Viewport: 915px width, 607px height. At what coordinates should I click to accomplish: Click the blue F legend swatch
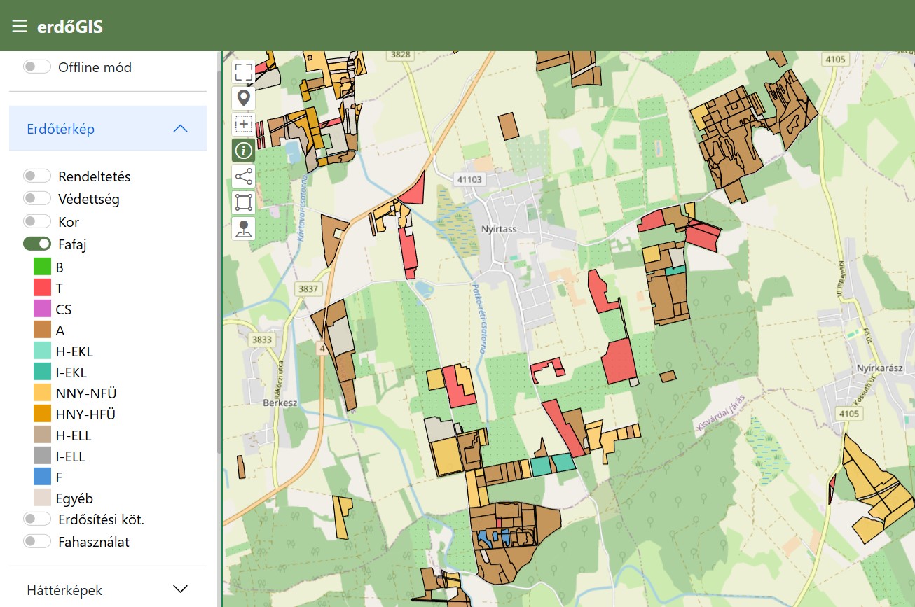(43, 477)
